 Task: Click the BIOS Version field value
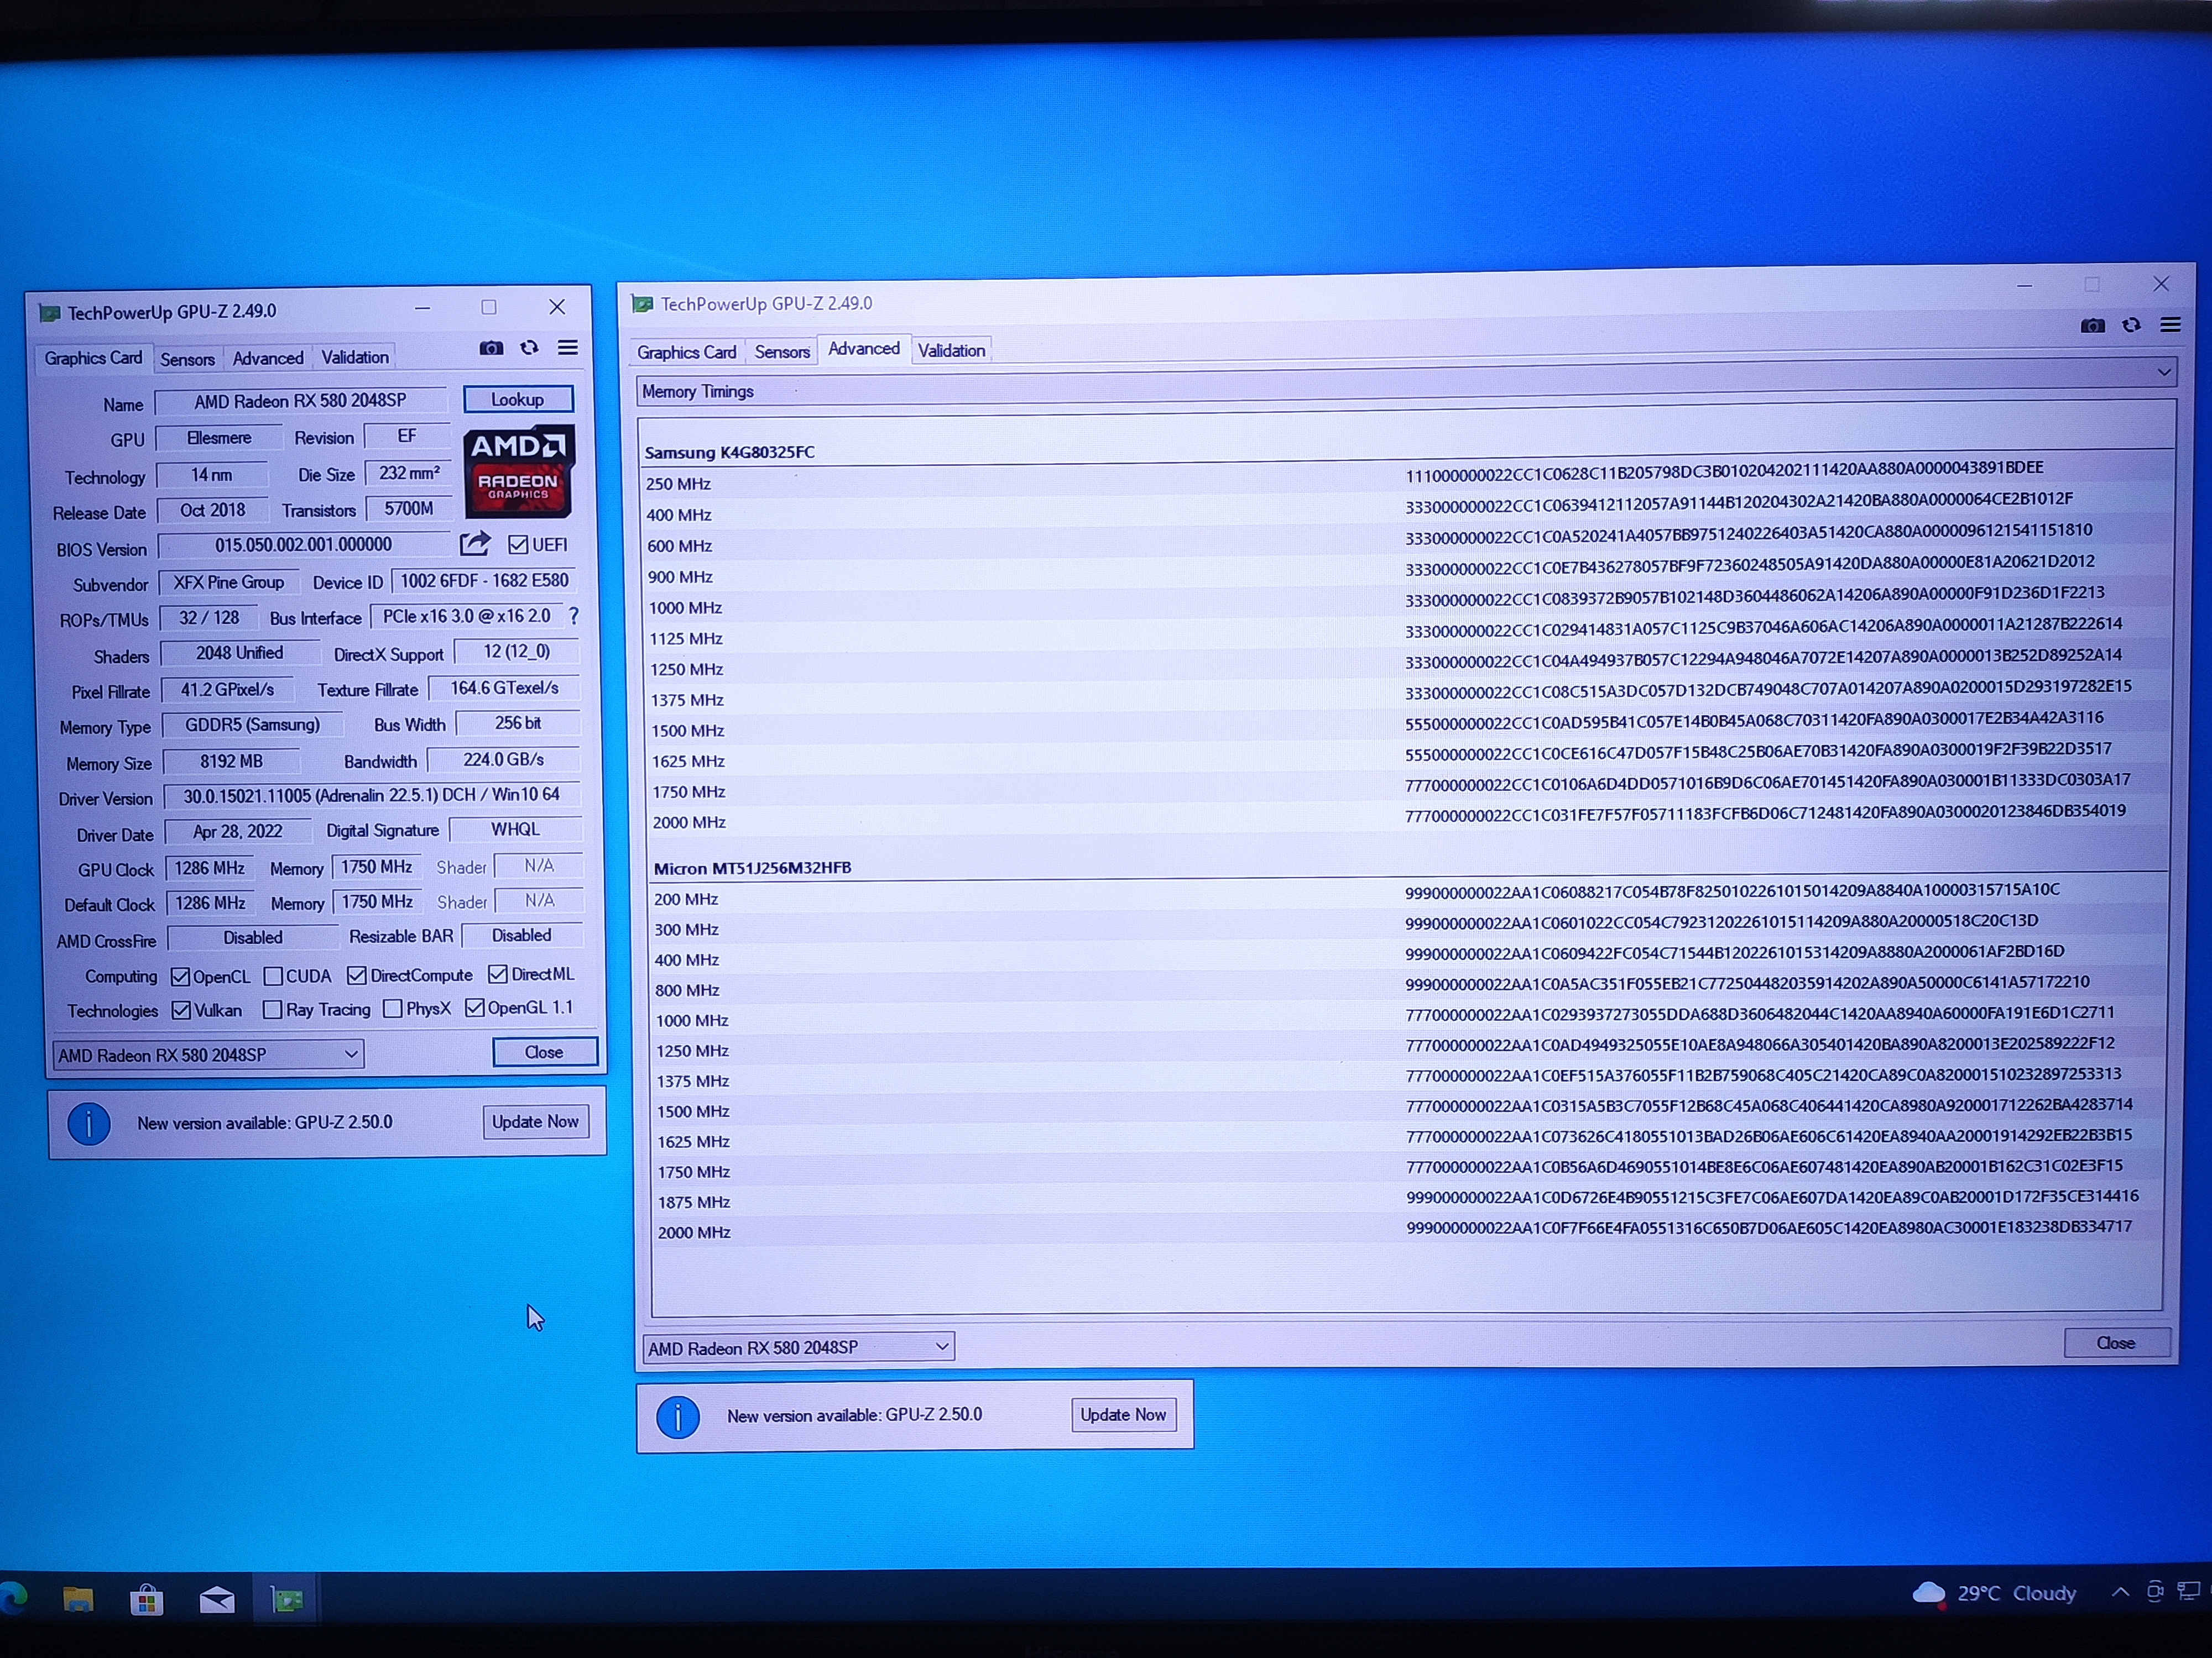coord(304,545)
